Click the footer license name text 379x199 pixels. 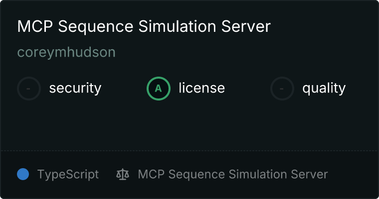233,174
